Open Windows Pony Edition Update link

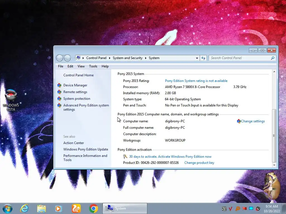[x=86, y=149]
